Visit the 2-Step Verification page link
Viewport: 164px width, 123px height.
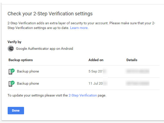[83, 95]
